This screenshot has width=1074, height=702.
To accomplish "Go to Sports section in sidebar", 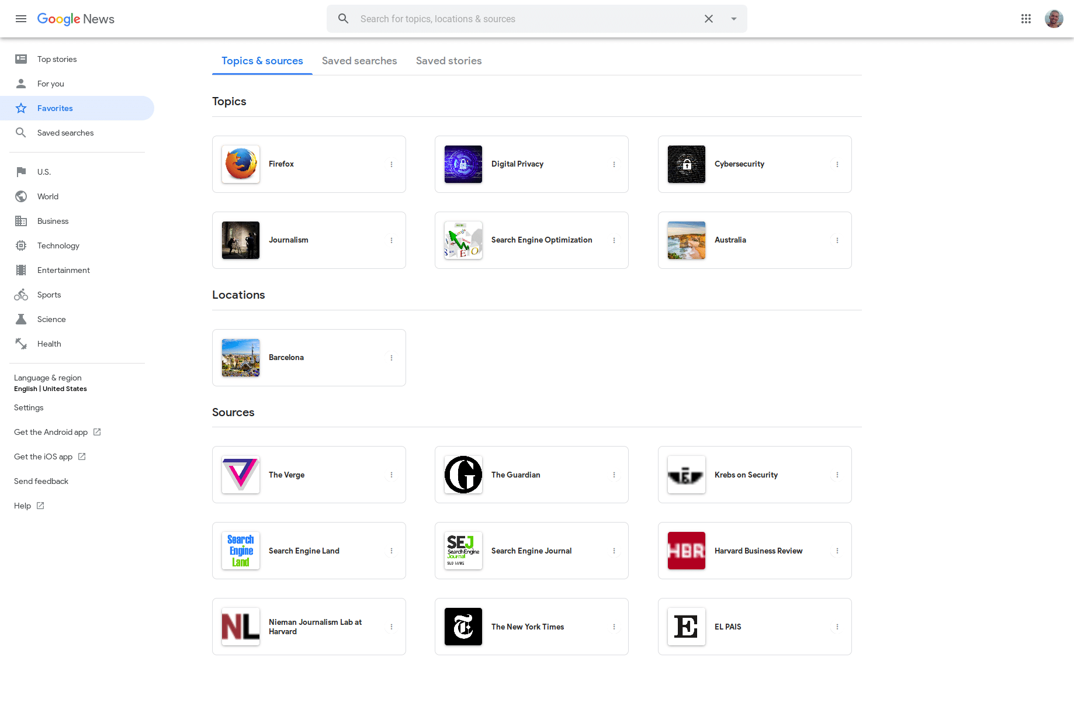I will (49, 295).
